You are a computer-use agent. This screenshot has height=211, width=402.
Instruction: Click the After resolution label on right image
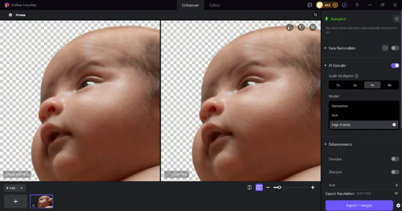pyautogui.click(x=177, y=174)
